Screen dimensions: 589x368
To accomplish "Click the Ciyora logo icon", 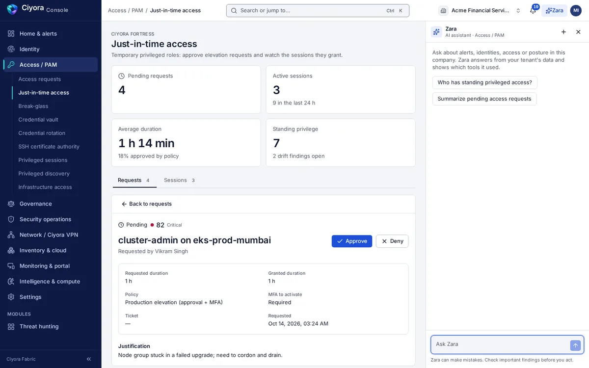I will click(x=12, y=9).
